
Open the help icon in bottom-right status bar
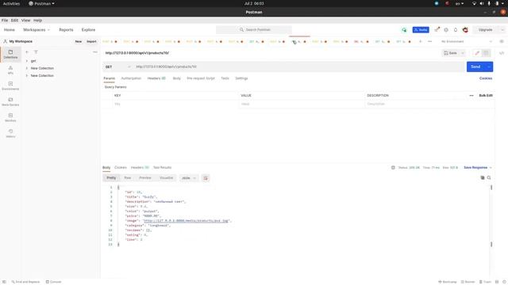504,282
